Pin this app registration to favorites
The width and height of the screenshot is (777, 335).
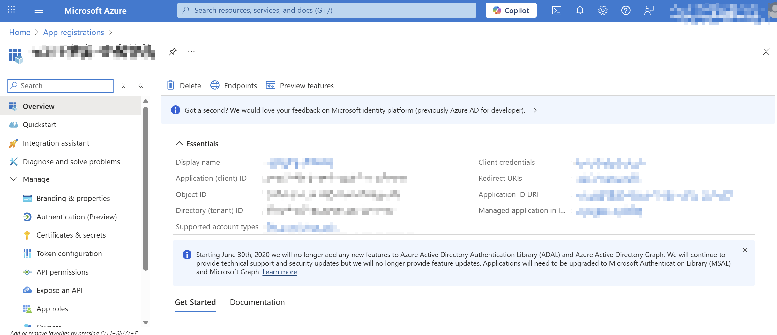pos(173,52)
